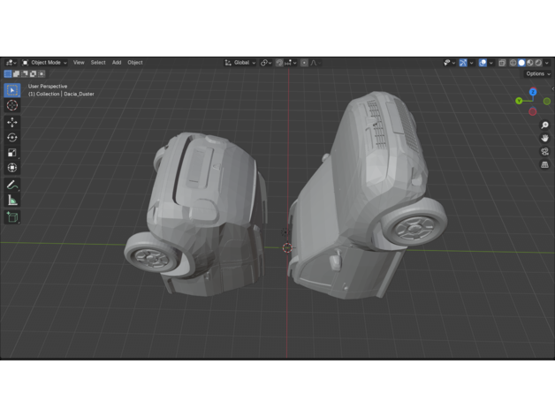Image resolution: width=555 pixels, height=417 pixels.
Task: Click the Add Cube tool
Action: pos(12,216)
